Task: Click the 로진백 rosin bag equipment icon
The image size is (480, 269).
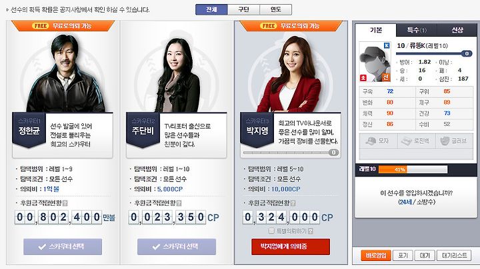Action: click(407, 141)
